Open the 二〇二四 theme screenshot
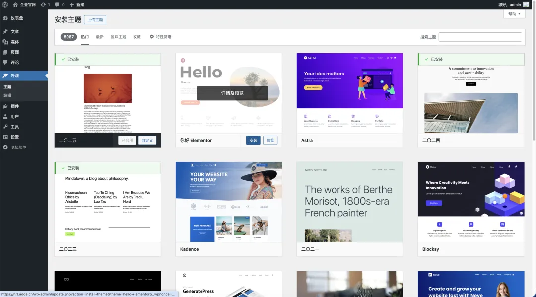The height and width of the screenshot is (297, 536). [471, 99]
